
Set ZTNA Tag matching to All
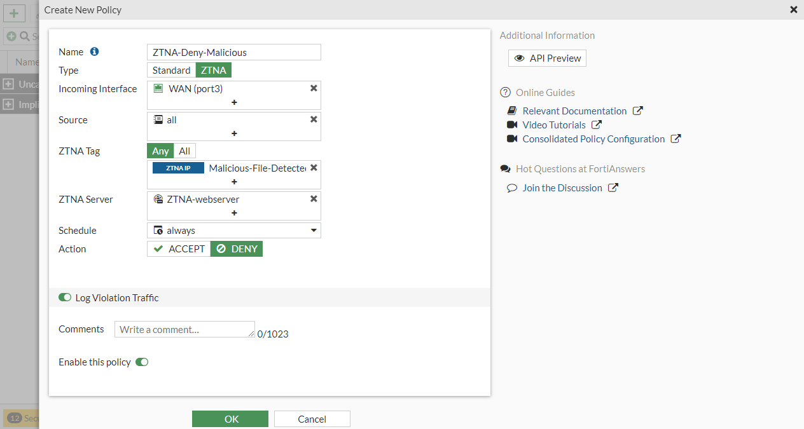click(x=184, y=151)
